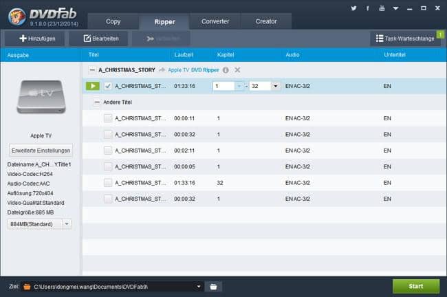Click the Apple TV device profile image
The height and width of the screenshot is (297, 447).
[x=41, y=97]
